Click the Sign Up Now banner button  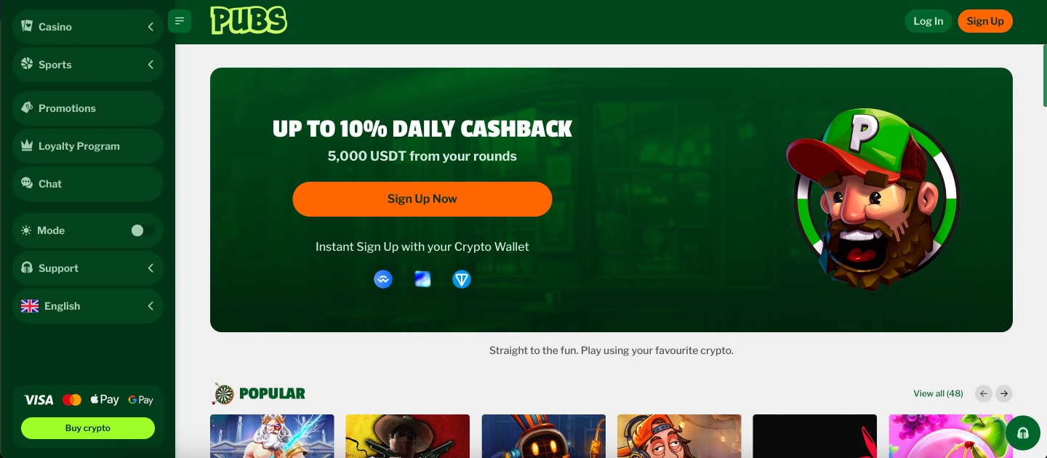pos(422,199)
